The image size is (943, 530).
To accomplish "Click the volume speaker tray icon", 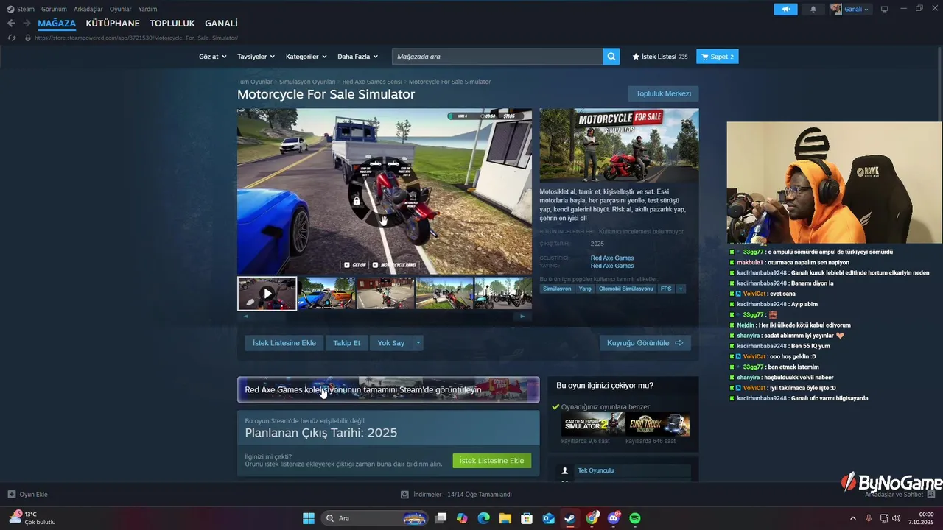I will coord(896,518).
